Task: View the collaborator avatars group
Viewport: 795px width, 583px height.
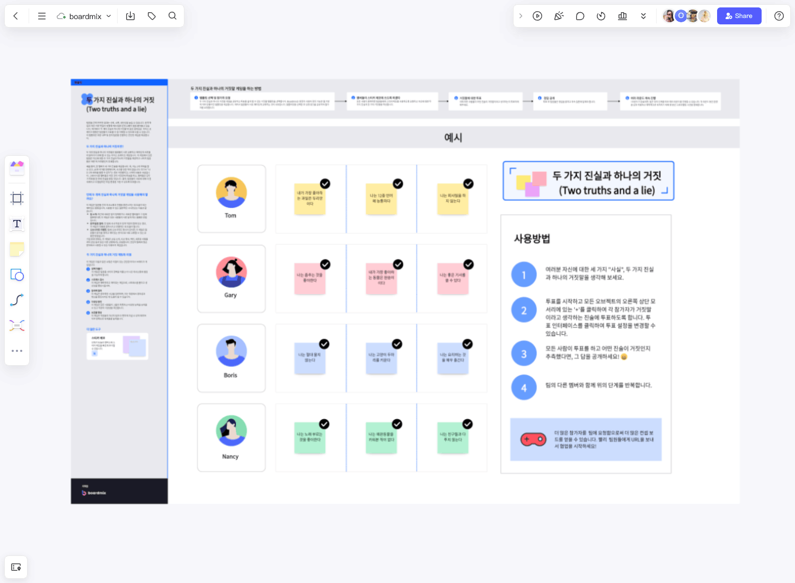Action: (686, 16)
